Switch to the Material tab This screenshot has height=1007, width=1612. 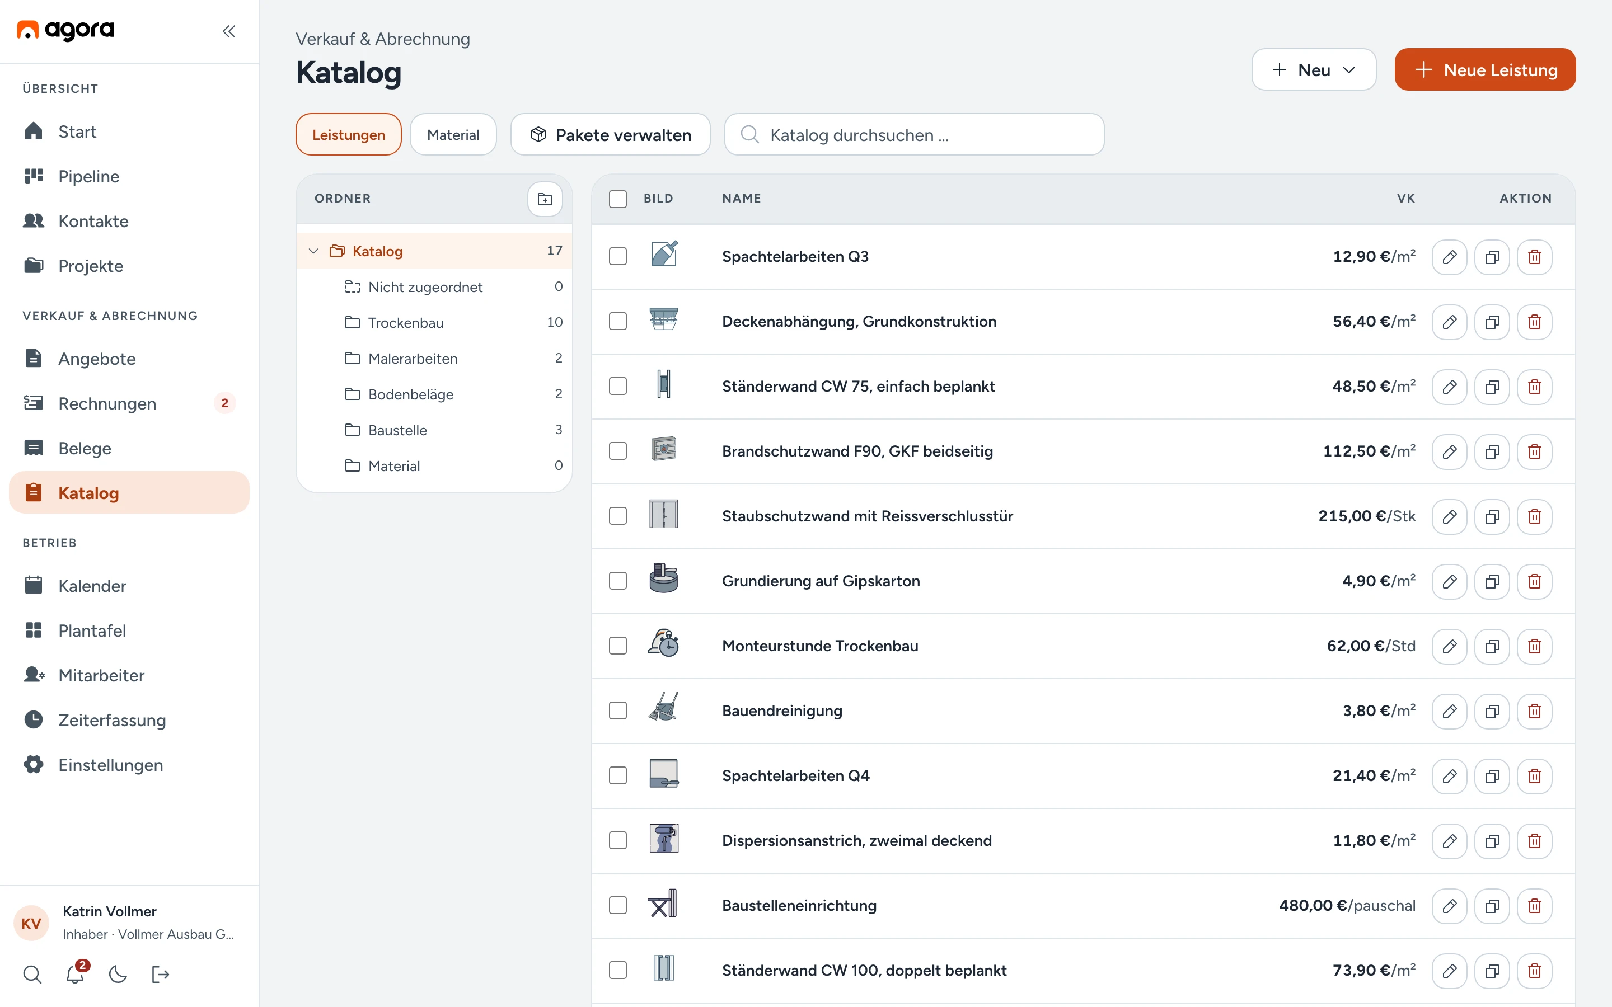tap(453, 134)
